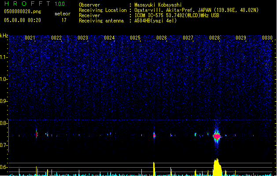This screenshot has width=277, height=176.
Task: Select the 0.9 frequency axis label
Action: [x=4, y=101]
